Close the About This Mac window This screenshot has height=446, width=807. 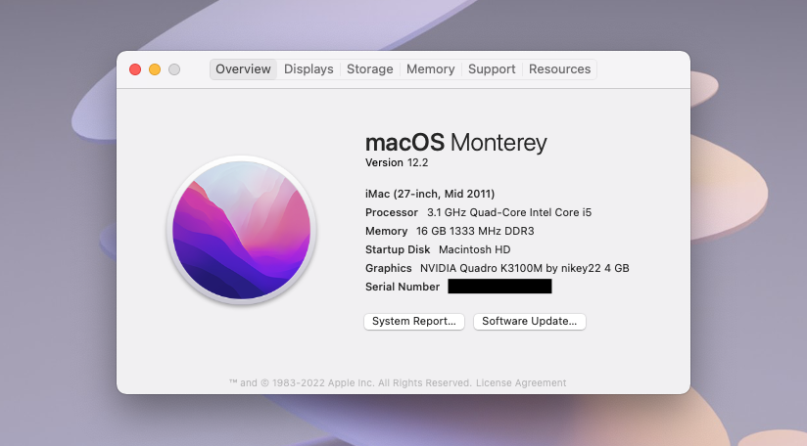pyautogui.click(x=135, y=69)
